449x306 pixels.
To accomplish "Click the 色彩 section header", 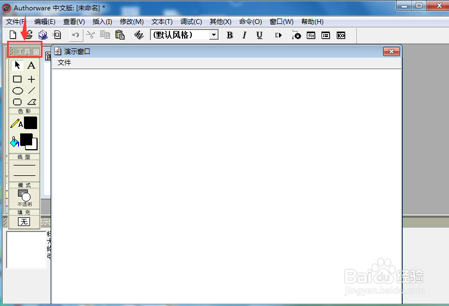I will point(25,111).
